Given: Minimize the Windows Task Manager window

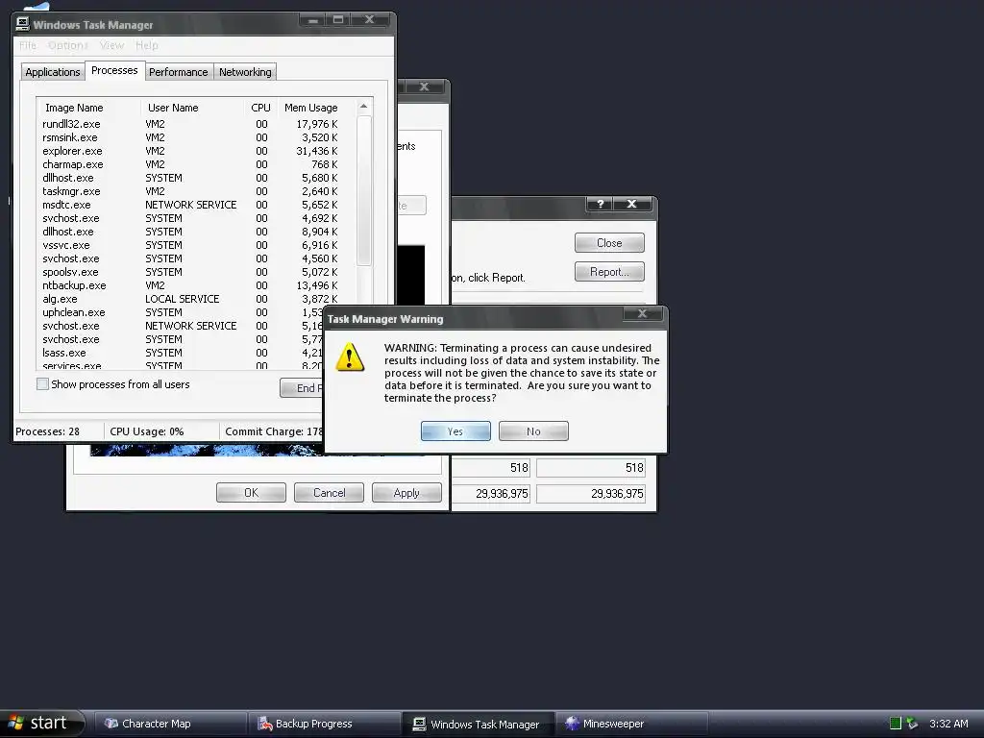Looking at the screenshot, I should click(x=312, y=19).
